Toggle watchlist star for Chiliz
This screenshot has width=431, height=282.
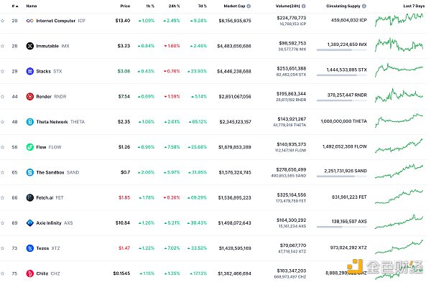(x=2, y=273)
